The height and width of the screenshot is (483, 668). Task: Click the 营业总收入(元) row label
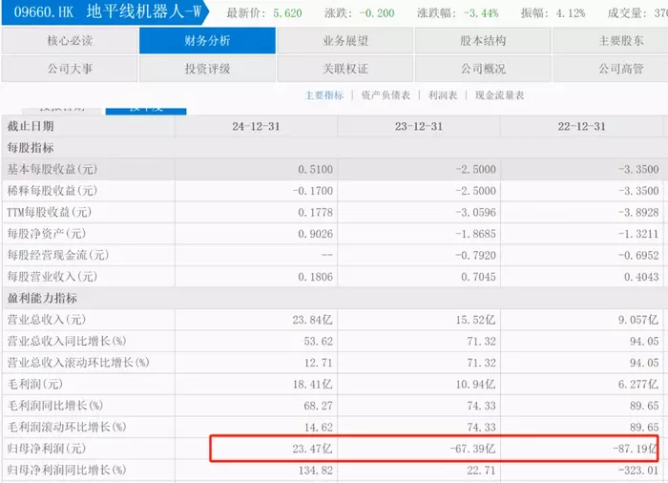click(x=47, y=320)
